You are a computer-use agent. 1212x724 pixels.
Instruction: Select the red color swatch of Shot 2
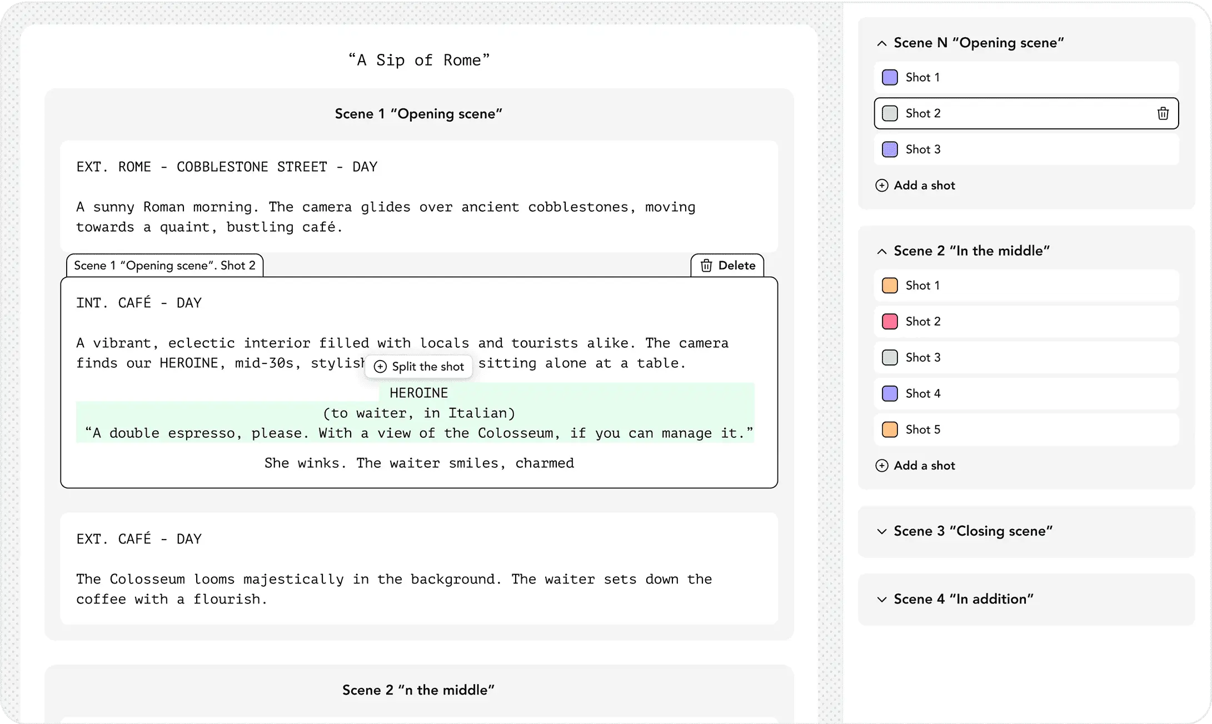(x=890, y=321)
